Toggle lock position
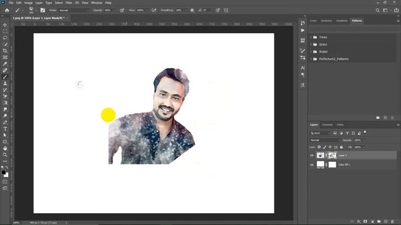Viewport: 401px width, 225px height. tap(330, 147)
